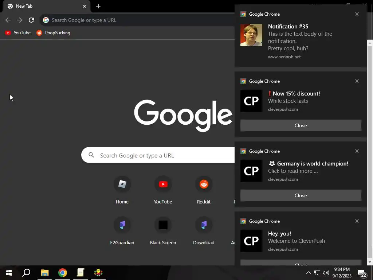Open a new tab with the plus button

[x=98, y=6]
